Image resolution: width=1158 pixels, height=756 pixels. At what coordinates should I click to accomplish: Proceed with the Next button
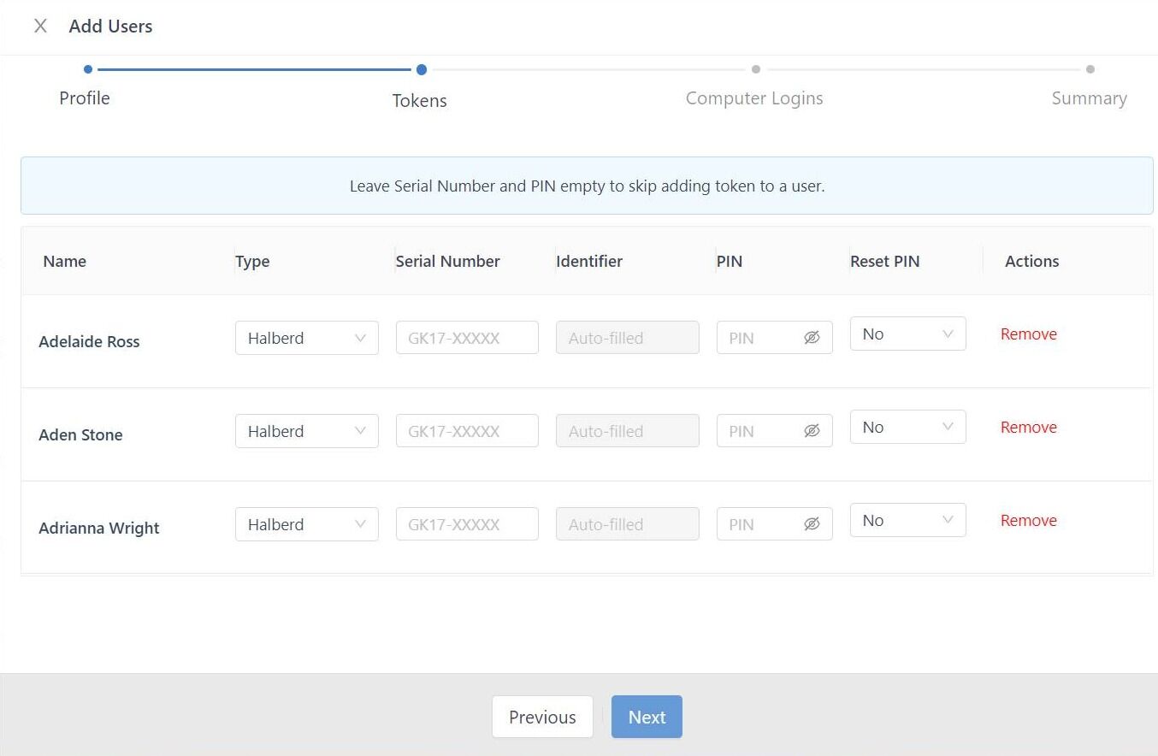pyautogui.click(x=647, y=717)
